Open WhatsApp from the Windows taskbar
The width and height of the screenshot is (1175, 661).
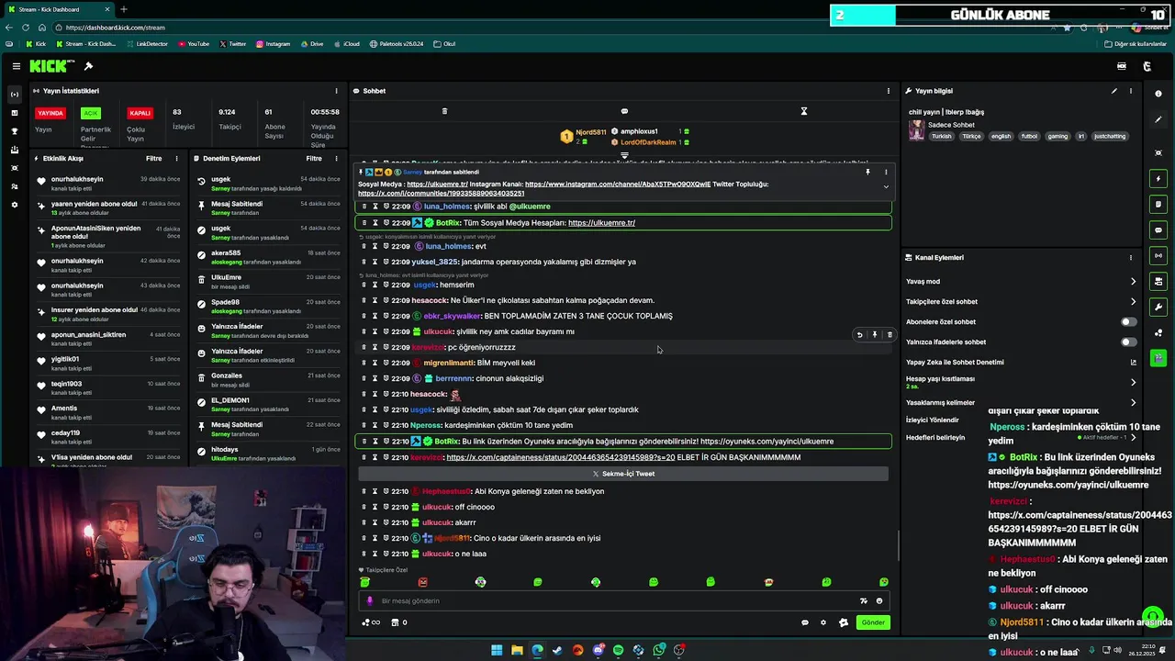[x=658, y=650]
